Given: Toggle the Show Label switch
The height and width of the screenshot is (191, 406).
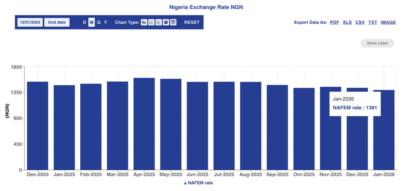Looking at the screenshot, I should coord(377,43).
